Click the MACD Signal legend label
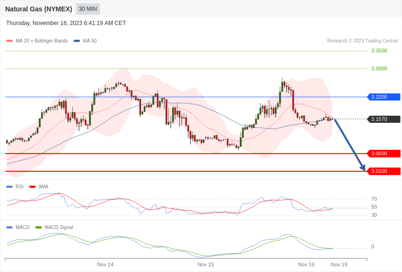Screen dimensions: 402x272 (x=59, y=227)
